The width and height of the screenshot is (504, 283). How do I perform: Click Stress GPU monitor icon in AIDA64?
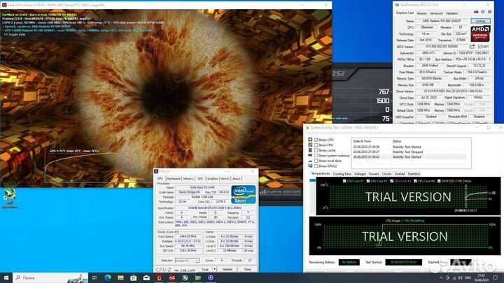pyautogui.click(x=310, y=166)
